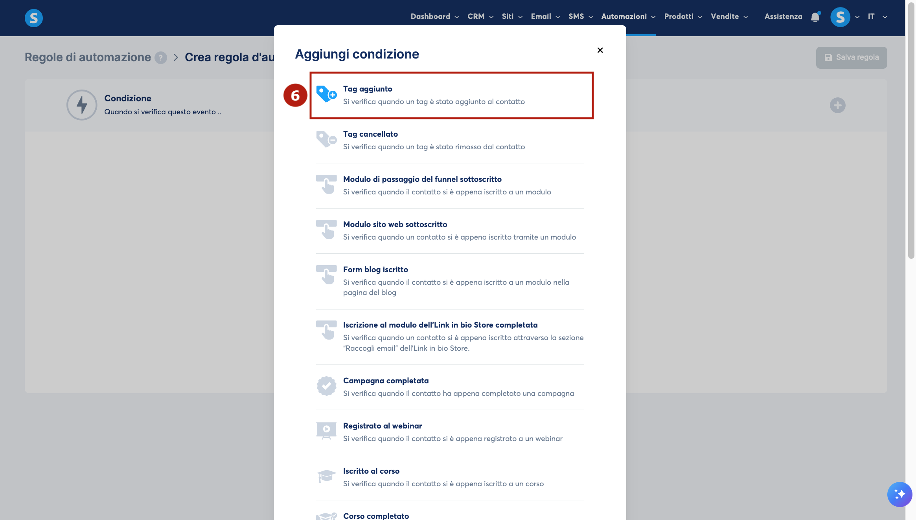
Task: Go to Regole di automazione breadcrumb
Action: (88, 57)
